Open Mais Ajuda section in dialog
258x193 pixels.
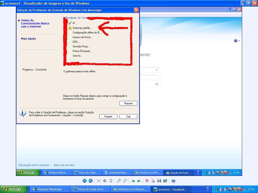[28, 38]
